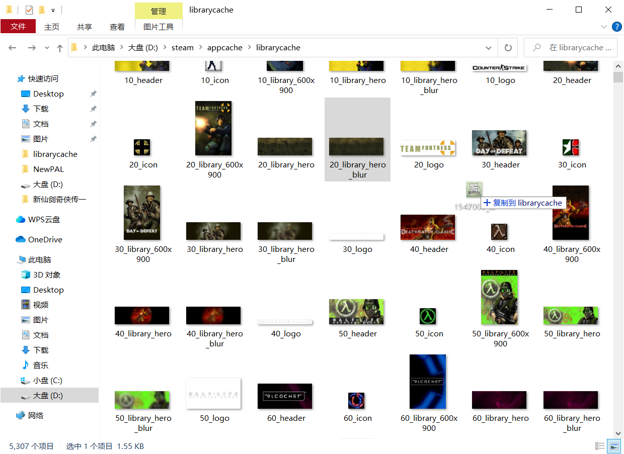Select the 30_header Day of Defeat image
The image size is (624, 454).
[x=499, y=143]
